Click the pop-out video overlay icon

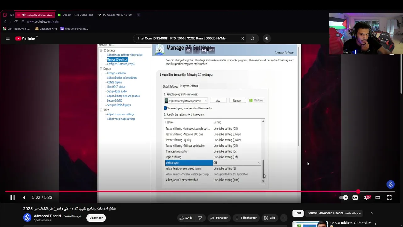[188, 50]
